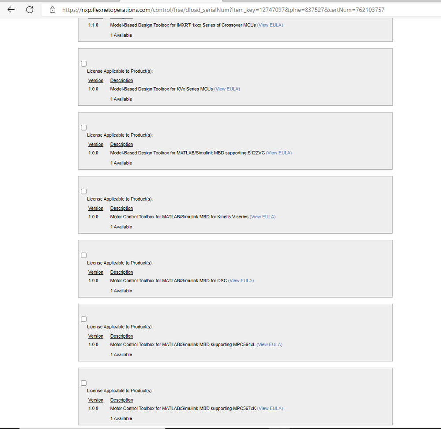441x429 pixels.
Task: View EULA for Motor Control Toolbox DSC
Action: pos(241,281)
